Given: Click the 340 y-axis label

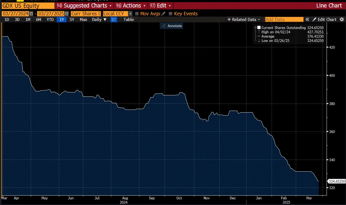Looking at the screenshot, I should [332, 160].
